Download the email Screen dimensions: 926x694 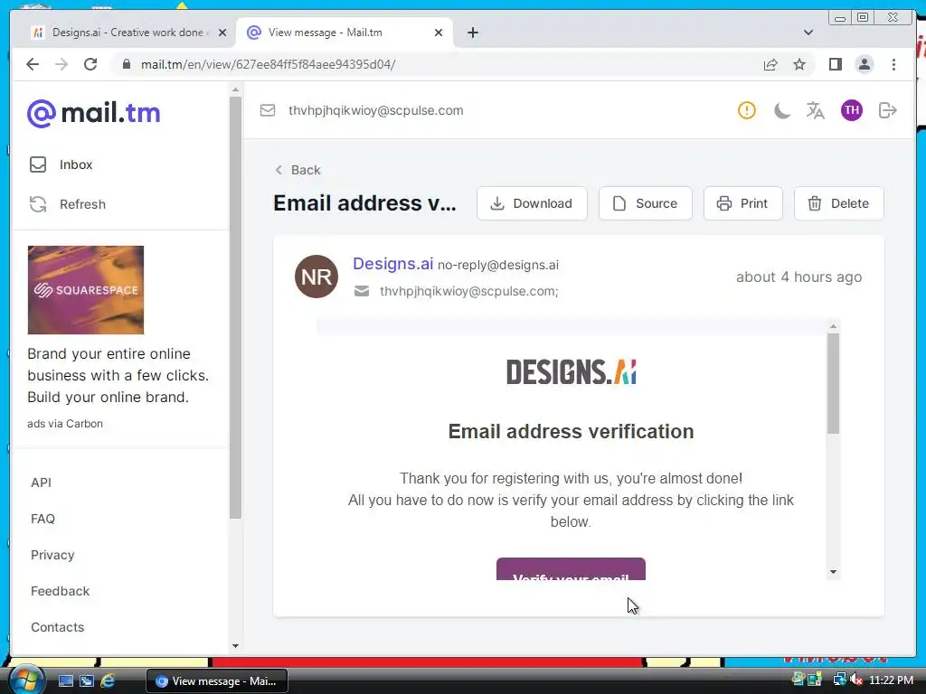[532, 203]
